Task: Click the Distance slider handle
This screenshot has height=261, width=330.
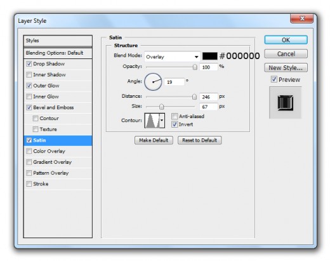Action: click(194, 97)
